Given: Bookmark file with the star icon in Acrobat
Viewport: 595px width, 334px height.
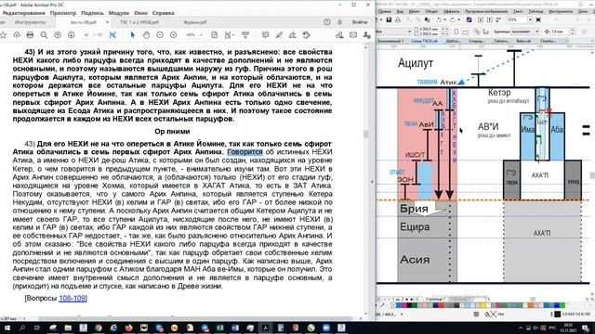Looking at the screenshot, I should coord(3,35).
